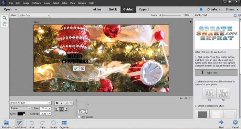241x129 pixels.
Task: Select the Fit text style
Action: coord(209,93)
